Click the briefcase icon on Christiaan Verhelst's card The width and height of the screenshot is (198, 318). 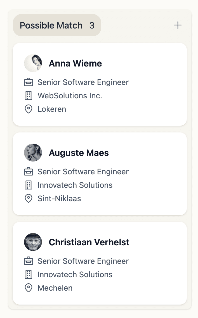[x=28, y=261]
